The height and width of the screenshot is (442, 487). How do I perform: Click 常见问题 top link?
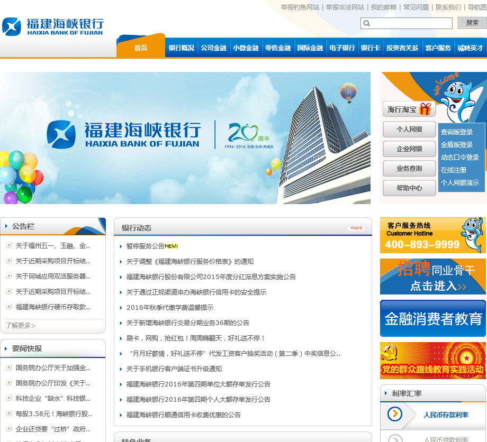416,7
